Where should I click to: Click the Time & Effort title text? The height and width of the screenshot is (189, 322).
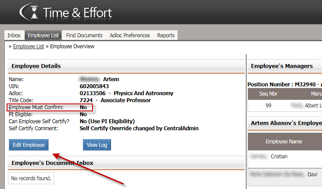[77, 12]
